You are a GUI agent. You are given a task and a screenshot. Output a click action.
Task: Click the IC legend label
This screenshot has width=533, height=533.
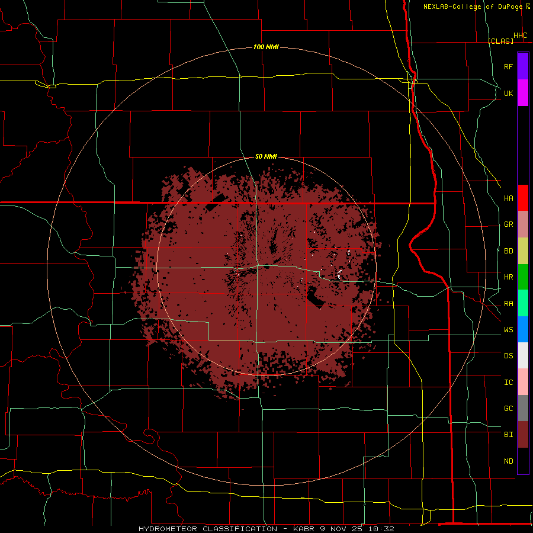coord(508,383)
